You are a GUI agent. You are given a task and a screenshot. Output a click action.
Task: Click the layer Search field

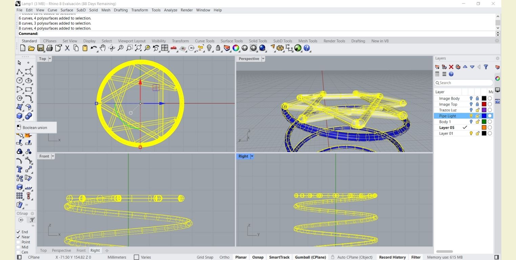464,83
